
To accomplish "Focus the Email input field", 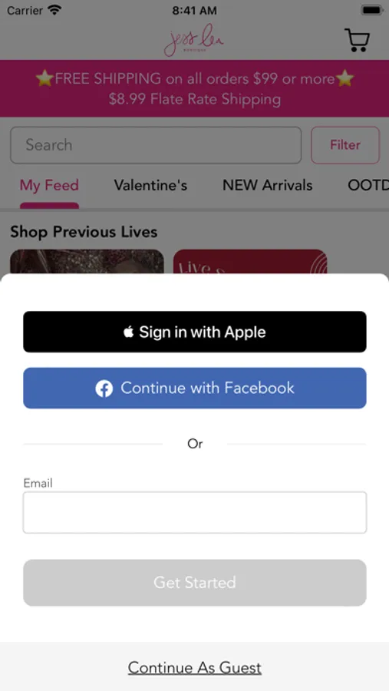I will (x=195, y=513).
